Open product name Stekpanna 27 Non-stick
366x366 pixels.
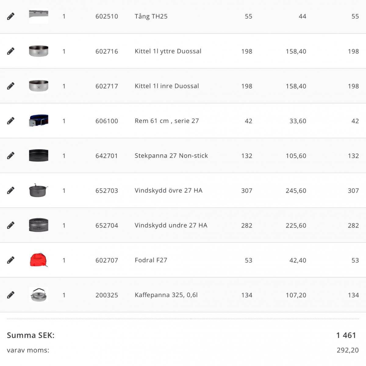pyautogui.click(x=171, y=156)
